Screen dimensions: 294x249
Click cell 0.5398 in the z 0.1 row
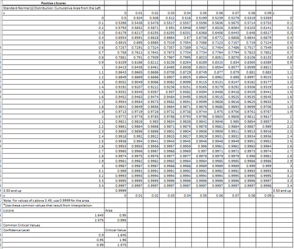115,23
